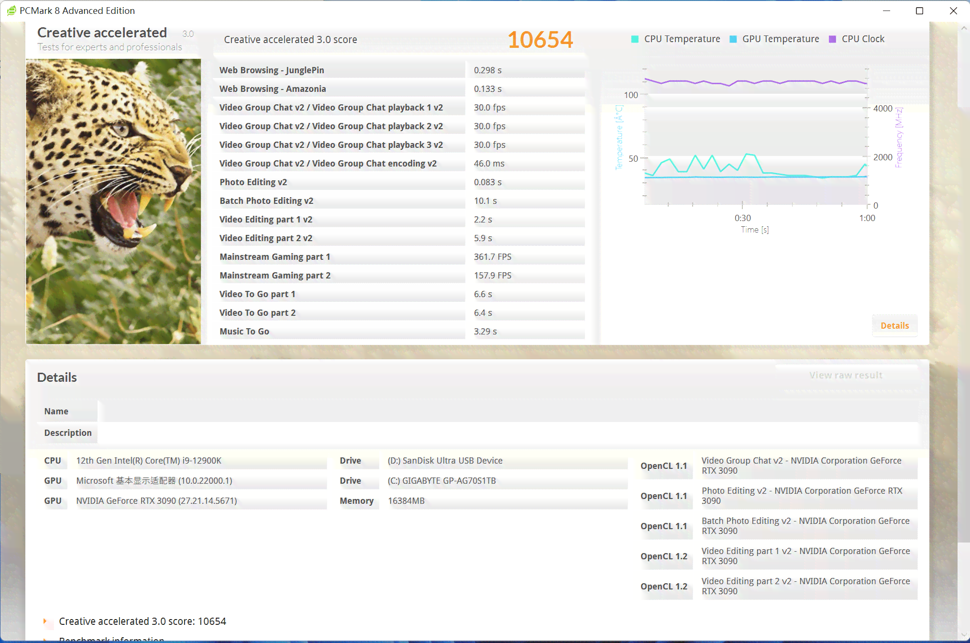Select the Mainstream Gaming part 1 row

[x=399, y=256]
